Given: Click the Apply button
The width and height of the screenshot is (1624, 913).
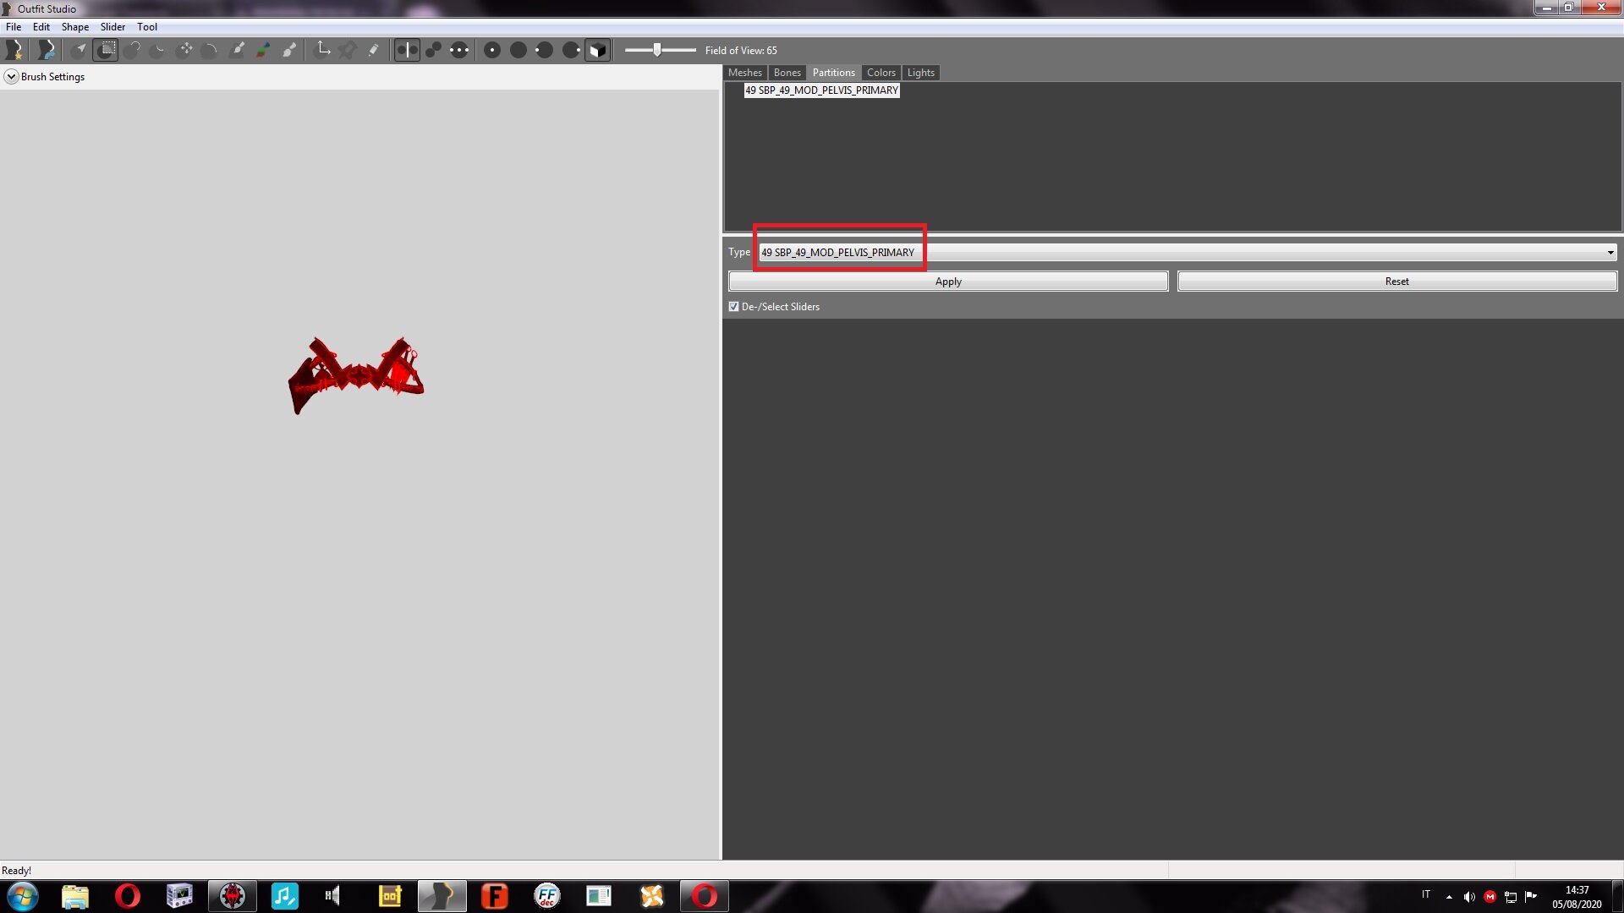Looking at the screenshot, I should point(947,282).
